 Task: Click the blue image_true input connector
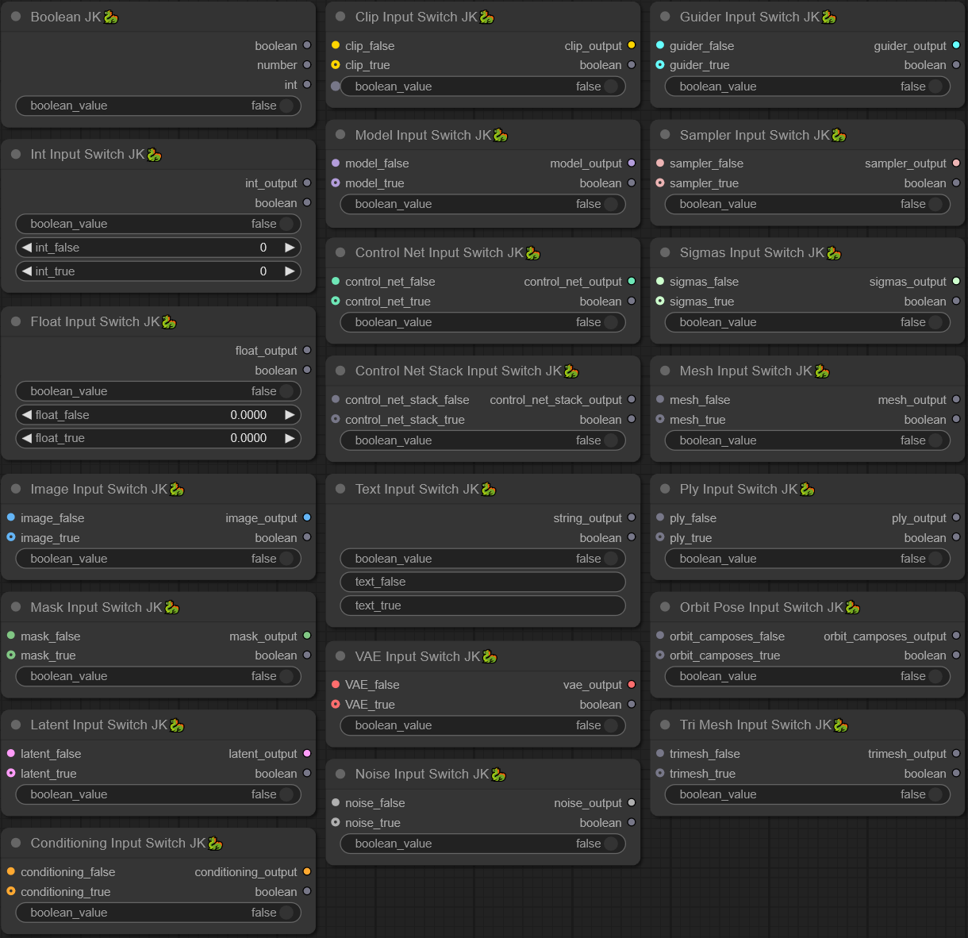(x=11, y=537)
